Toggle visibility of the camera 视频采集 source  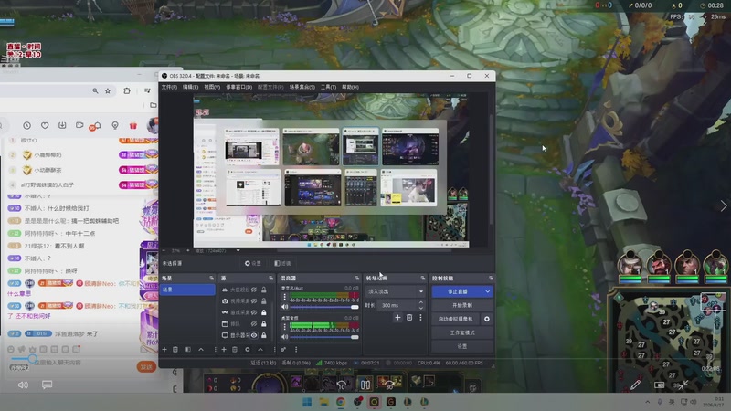254,301
